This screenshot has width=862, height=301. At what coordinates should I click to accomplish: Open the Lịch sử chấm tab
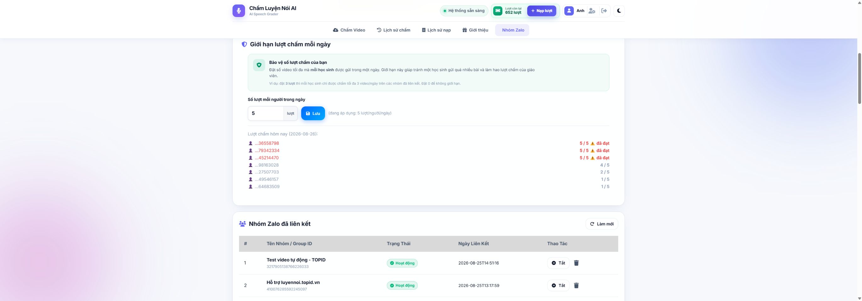394,30
